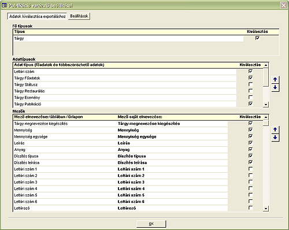
Task: Open Adatok kiválasztása exportáláshoz tab
Action: pos(38,16)
